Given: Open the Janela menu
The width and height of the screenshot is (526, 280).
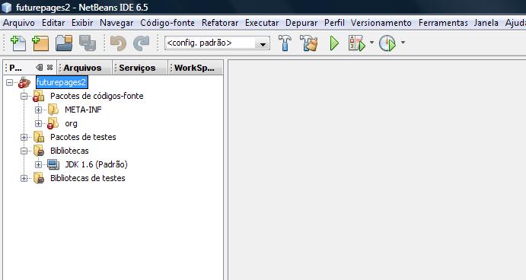Looking at the screenshot, I should (x=486, y=23).
